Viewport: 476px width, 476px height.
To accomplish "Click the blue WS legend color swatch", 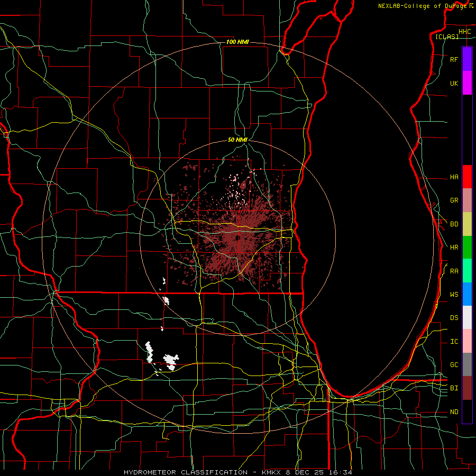I will pyautogui.click(x=467, y=294).
